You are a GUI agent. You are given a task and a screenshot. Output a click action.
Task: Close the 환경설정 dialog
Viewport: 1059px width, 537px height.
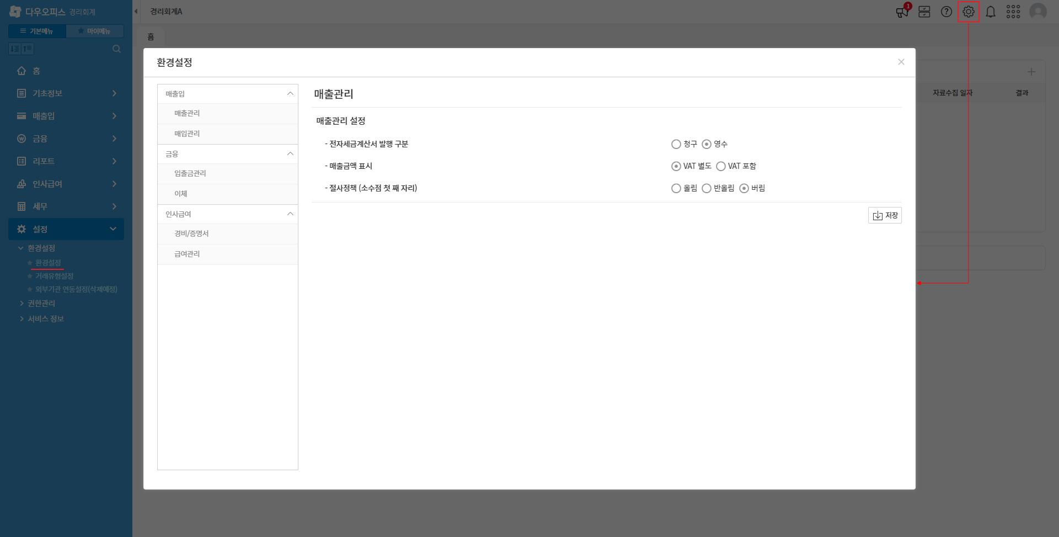[901, 62]
